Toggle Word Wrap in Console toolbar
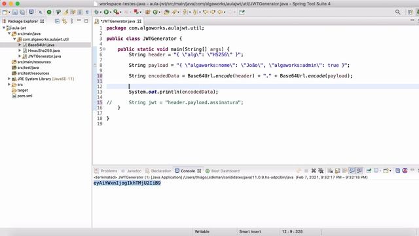The height and width of the screenshot is (236, 419). [x=345, y=170]
